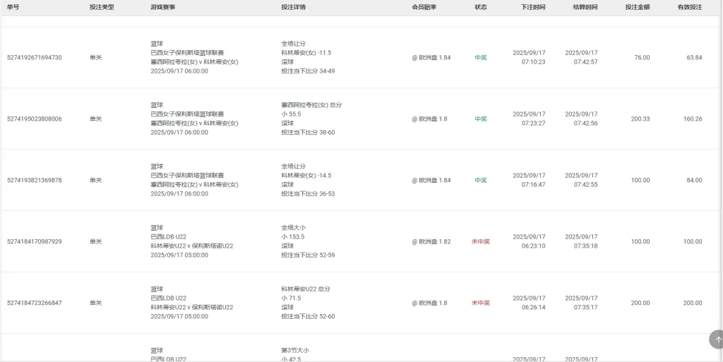Viewport: 723px width, 362px height.
Task: Click the 小 71.5 bet detail text
Action: click(291, 298)
